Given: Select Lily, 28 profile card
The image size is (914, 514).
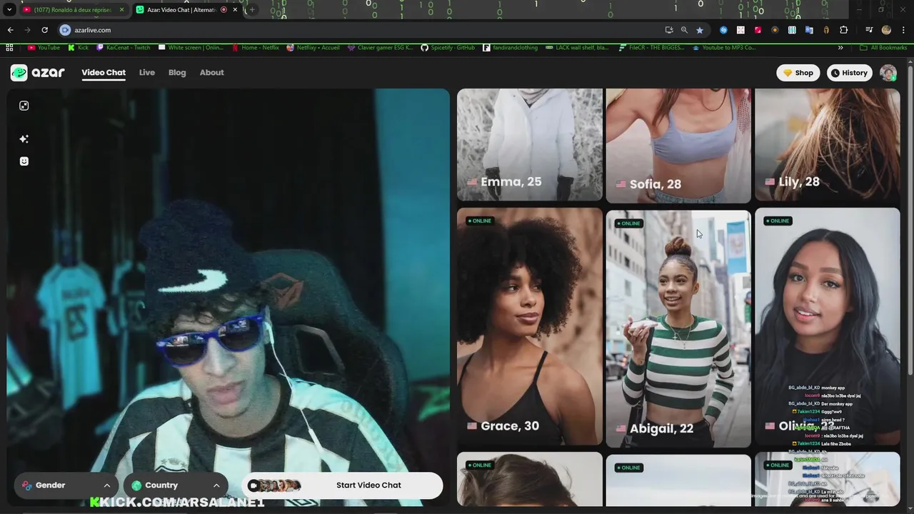Looking at the screenshot, I should coord(828,144).
